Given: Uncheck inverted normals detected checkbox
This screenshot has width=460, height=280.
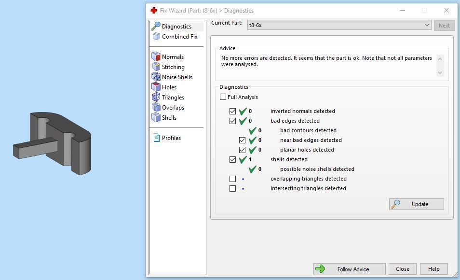Looking at the screenshot, I should coord(232,111).
